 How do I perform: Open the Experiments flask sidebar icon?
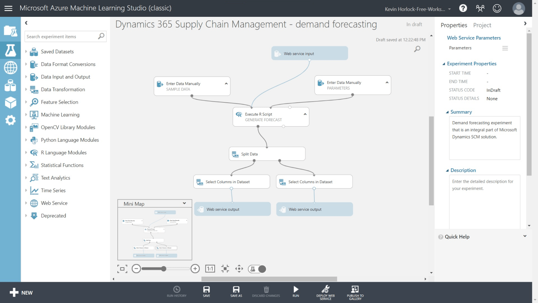[x=10, y=50]
